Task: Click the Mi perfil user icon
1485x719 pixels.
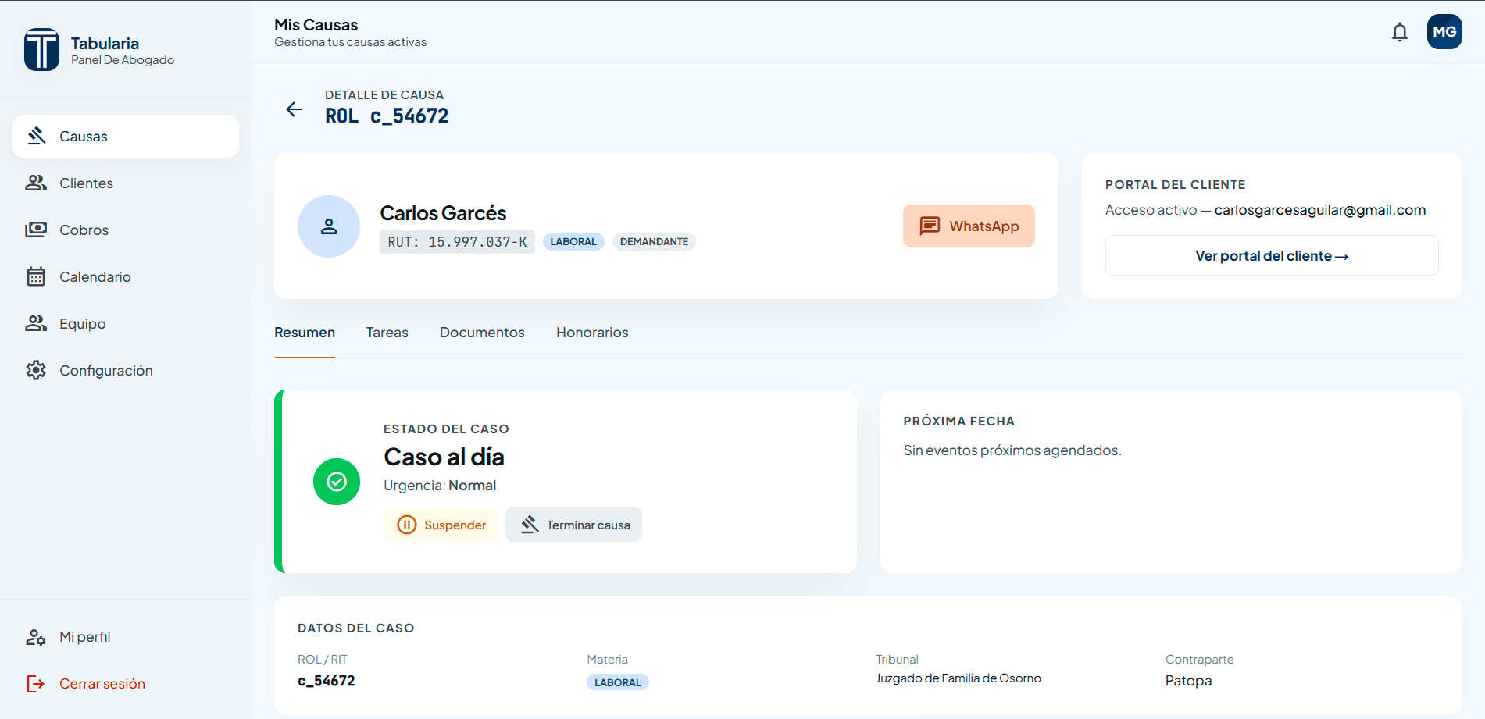Action: (36, 637)
